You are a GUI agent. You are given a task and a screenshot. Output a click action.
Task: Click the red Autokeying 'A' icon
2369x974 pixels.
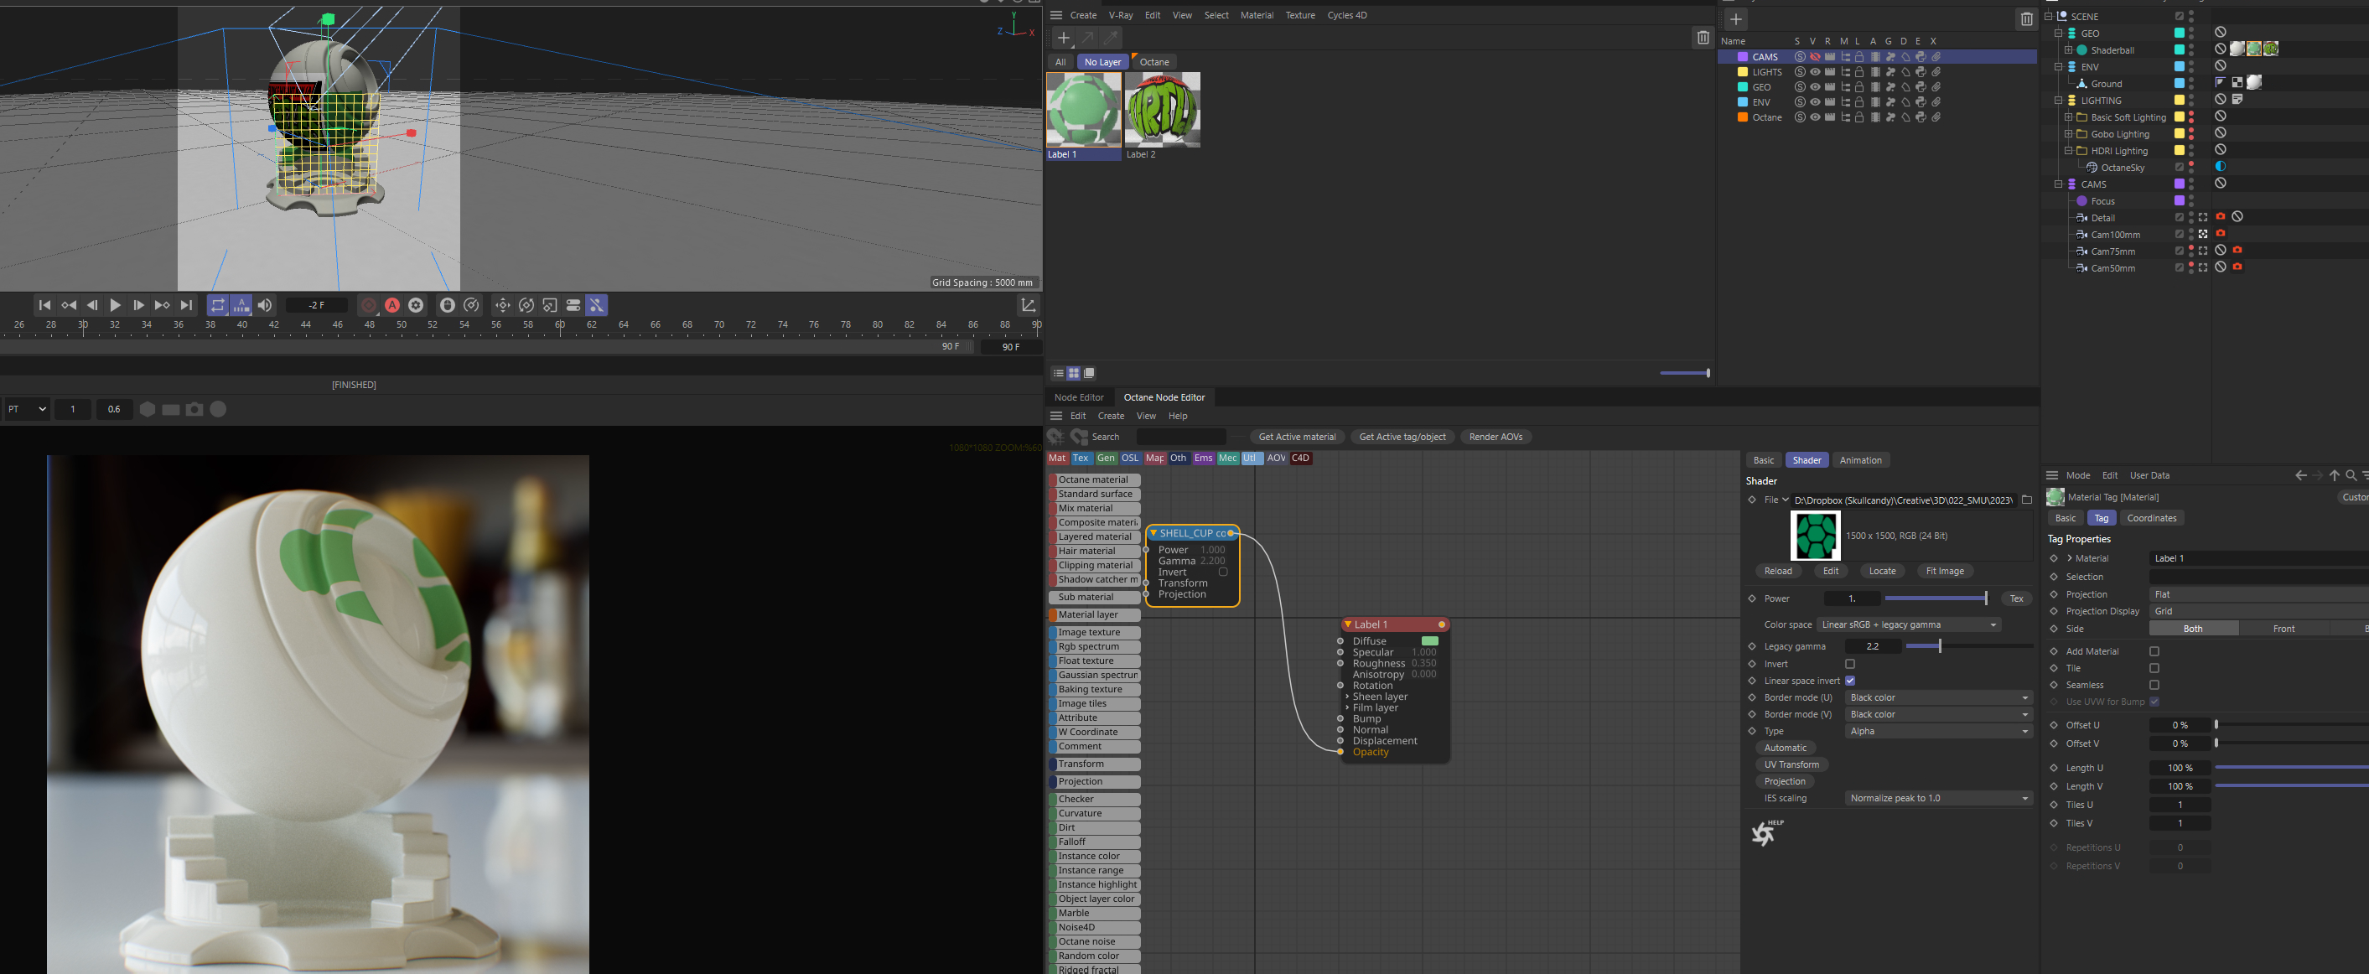tap(391, 305)
